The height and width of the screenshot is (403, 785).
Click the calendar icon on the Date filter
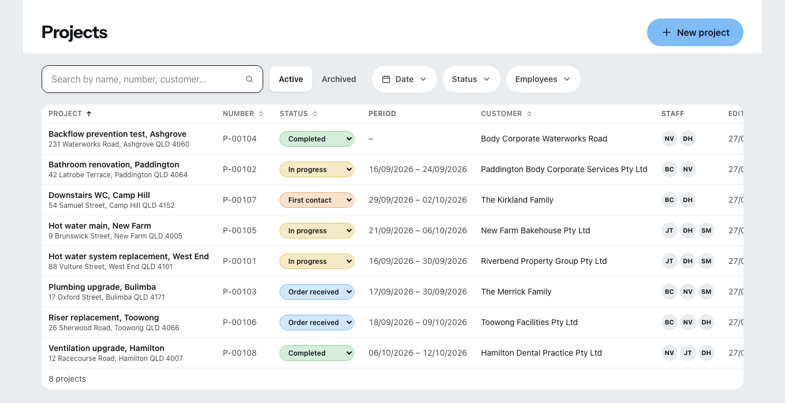pos(386,79)
